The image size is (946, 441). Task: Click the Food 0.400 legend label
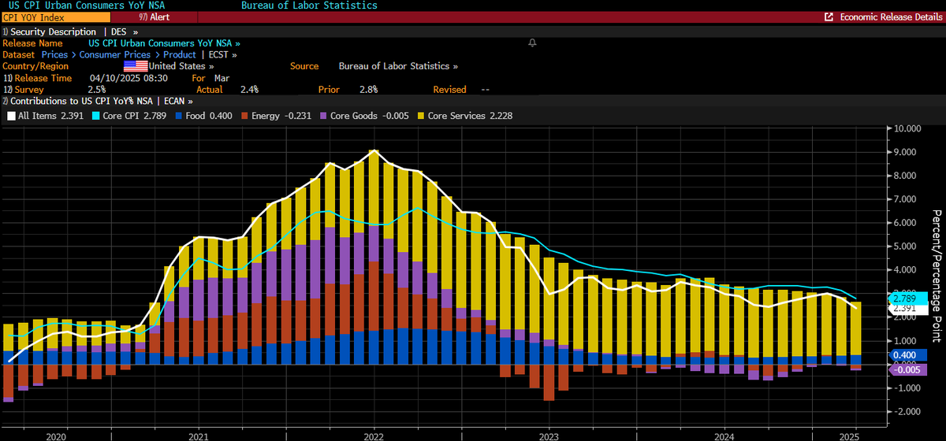(x=209, y=115)
